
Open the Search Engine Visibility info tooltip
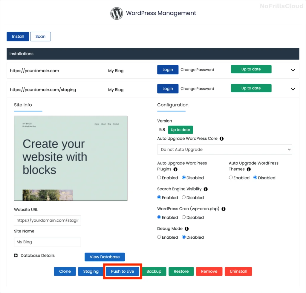205,189
